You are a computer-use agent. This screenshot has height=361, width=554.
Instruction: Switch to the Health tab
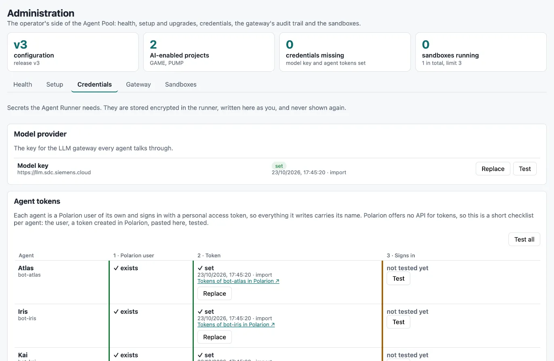(x=23, y=84)
